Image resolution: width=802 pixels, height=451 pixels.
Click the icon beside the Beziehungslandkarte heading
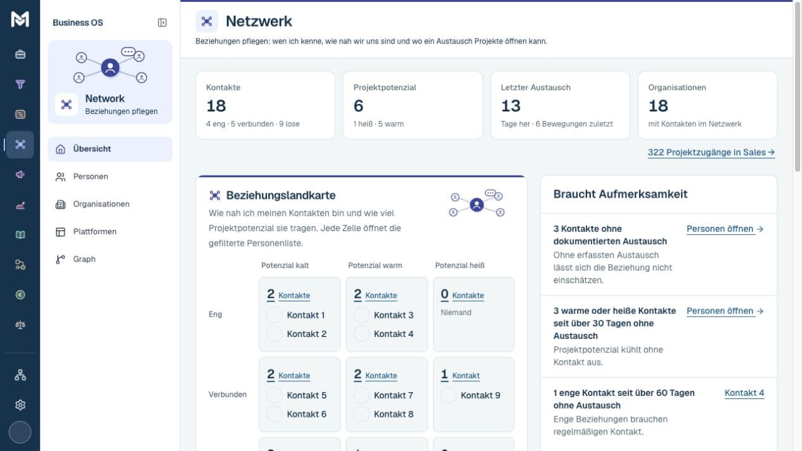[215, 195]
